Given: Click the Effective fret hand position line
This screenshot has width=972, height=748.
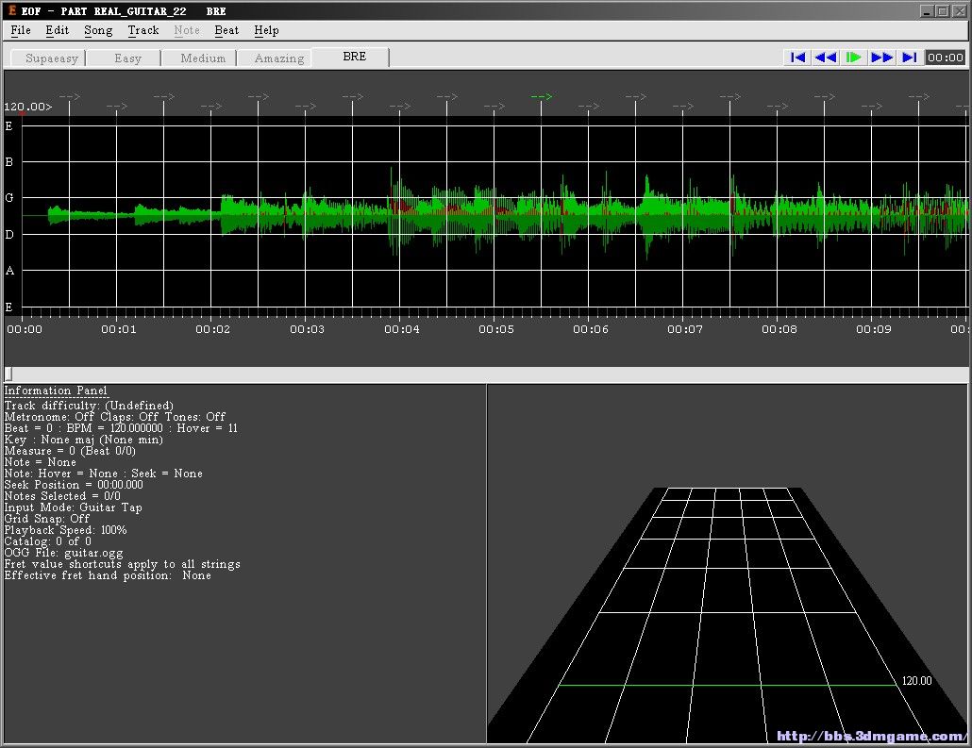Looking at the screenshot, I should point(108,575).
